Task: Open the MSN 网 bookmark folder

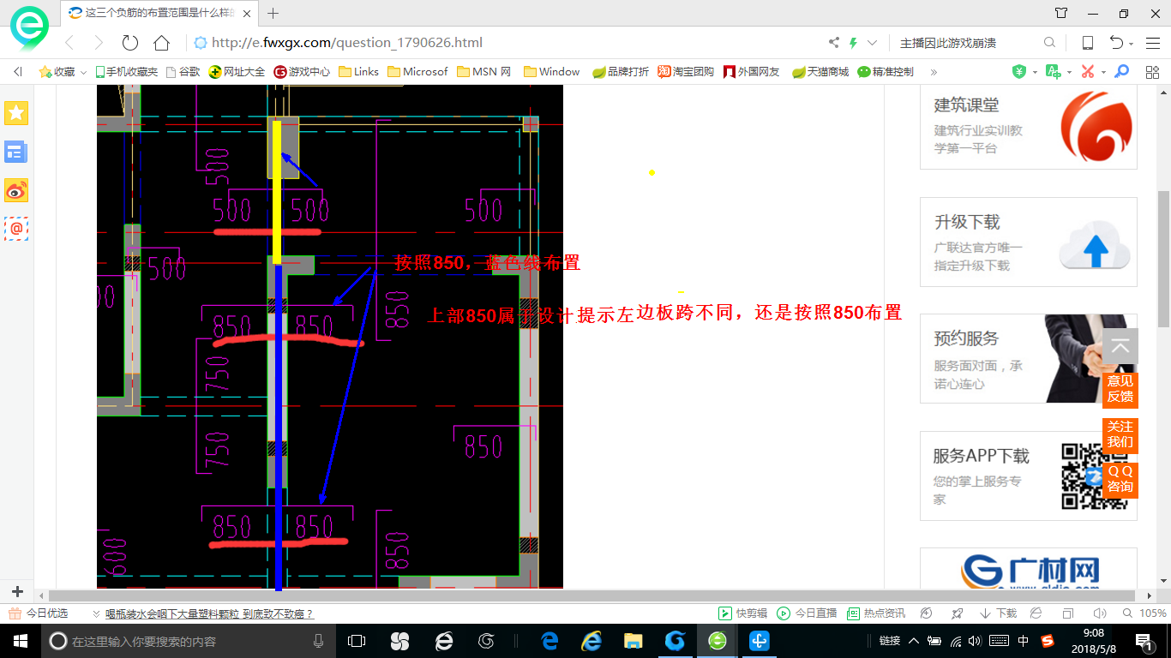Action: tap(484, 72)
